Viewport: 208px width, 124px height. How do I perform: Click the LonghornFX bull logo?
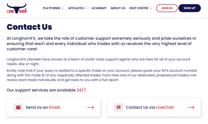click(x=17, y=8)
